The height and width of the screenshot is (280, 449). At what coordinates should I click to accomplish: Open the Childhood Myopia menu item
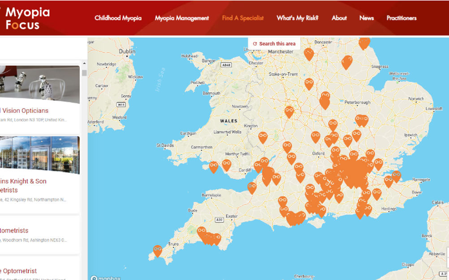pos(118,18)
